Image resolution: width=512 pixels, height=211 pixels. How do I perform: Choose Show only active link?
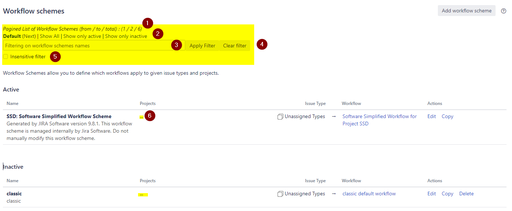[82, 36]
